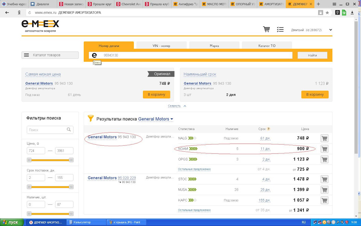The height and width of the screenshot is (226, 361).
Task: Go back with browser back arrow
Action: [x=7, y=13]
